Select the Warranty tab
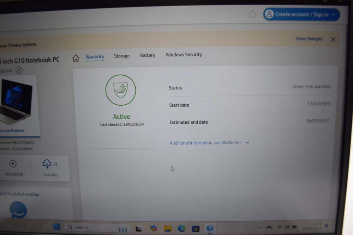This screenshot has width=353, height=235. tap(95, 57)
